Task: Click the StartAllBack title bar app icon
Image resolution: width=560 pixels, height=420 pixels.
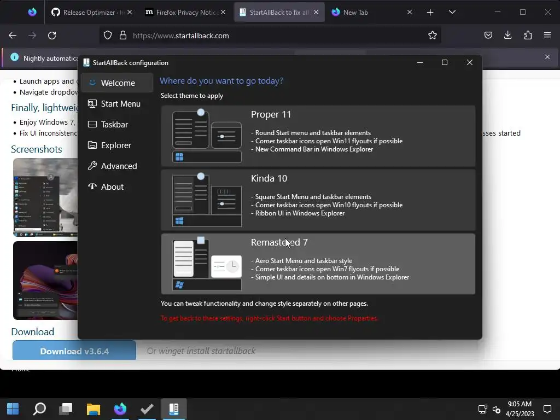Action: (x=86, y=62)
